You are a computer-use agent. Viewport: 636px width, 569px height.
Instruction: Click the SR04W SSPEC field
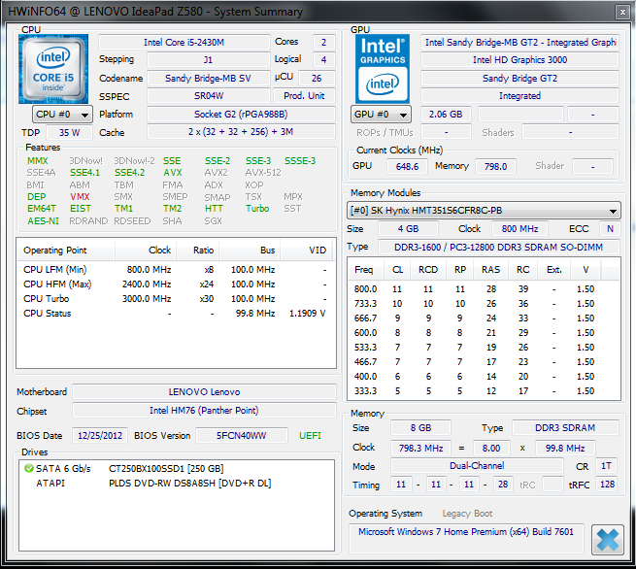click(208, 96)
